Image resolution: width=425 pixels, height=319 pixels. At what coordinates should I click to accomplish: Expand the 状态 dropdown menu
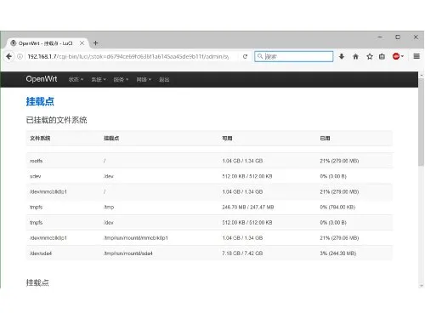pos(76,79)
